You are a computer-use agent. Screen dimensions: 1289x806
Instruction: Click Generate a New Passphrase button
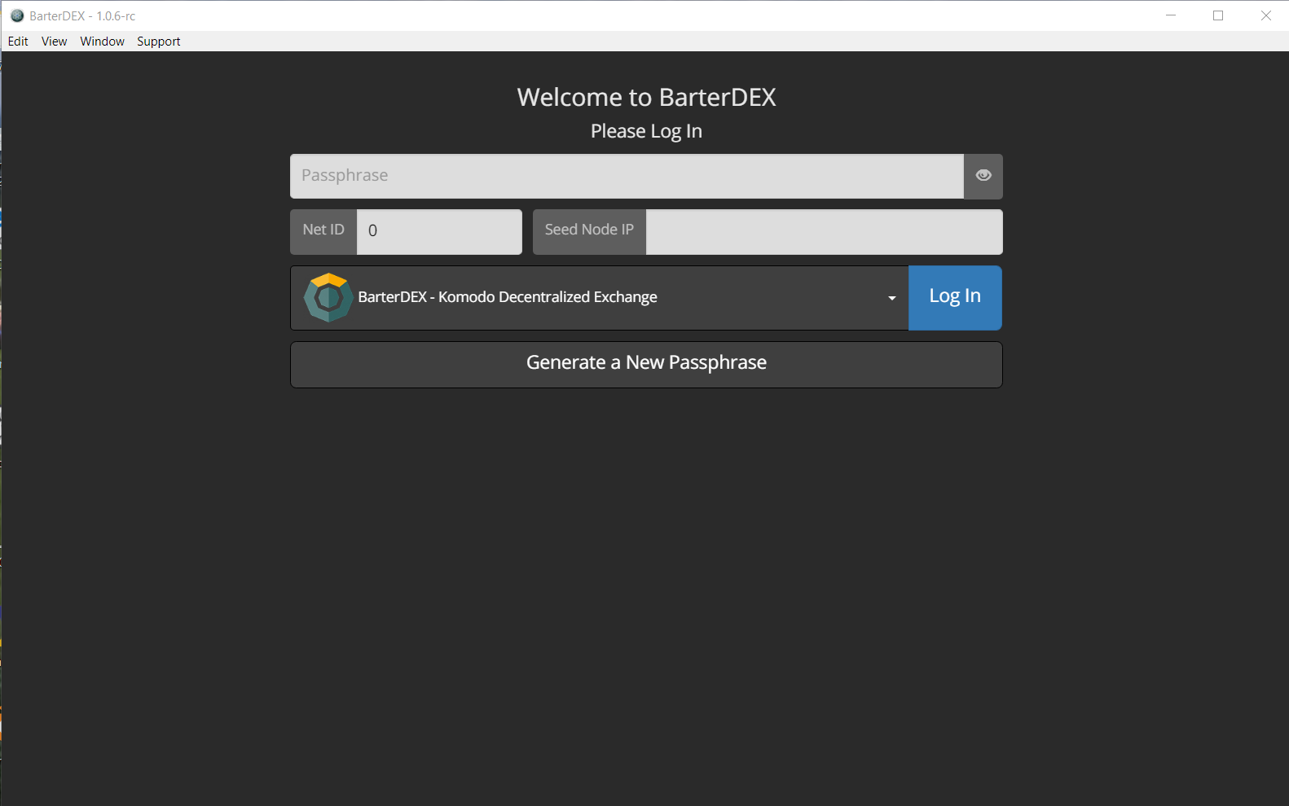coord(646,365)
